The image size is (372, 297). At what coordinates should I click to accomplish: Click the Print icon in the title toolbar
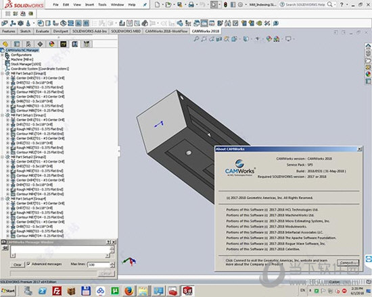191,5
